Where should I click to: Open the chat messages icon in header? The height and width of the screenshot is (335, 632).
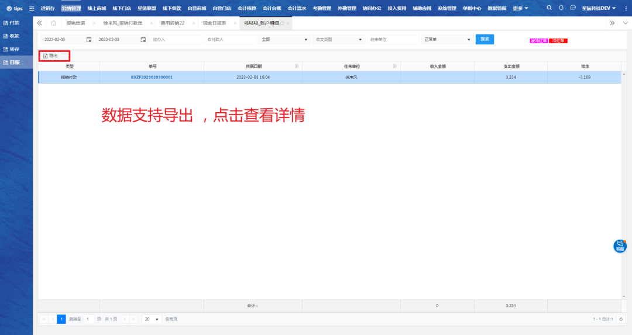click(x=573, y=8)
